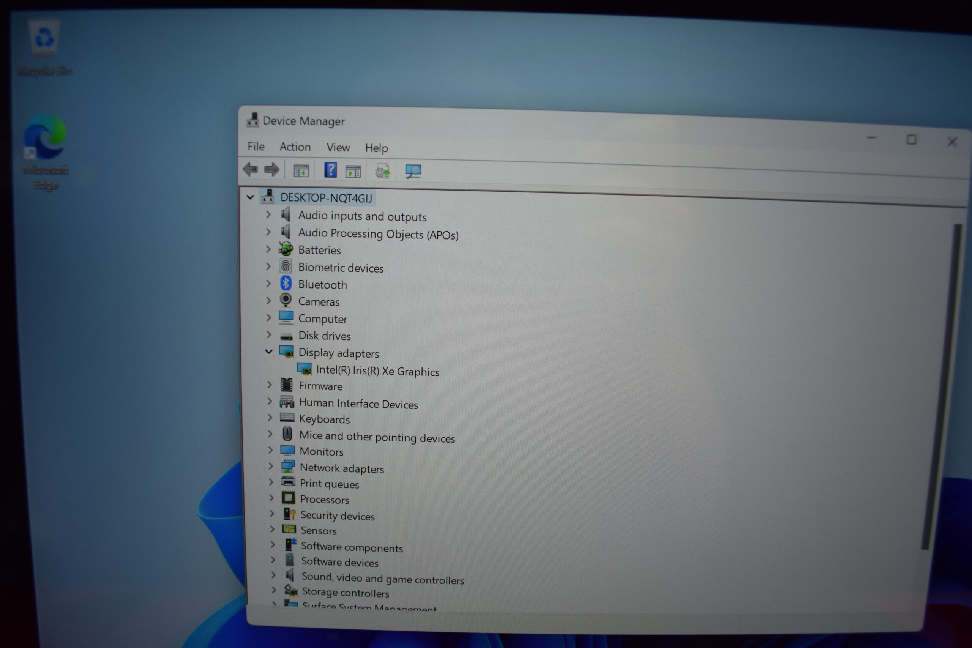Collapse the Display adapters chevron
The height and width of the screenshot is (648, 972).
pyautogui.click(x=269, y=352)
